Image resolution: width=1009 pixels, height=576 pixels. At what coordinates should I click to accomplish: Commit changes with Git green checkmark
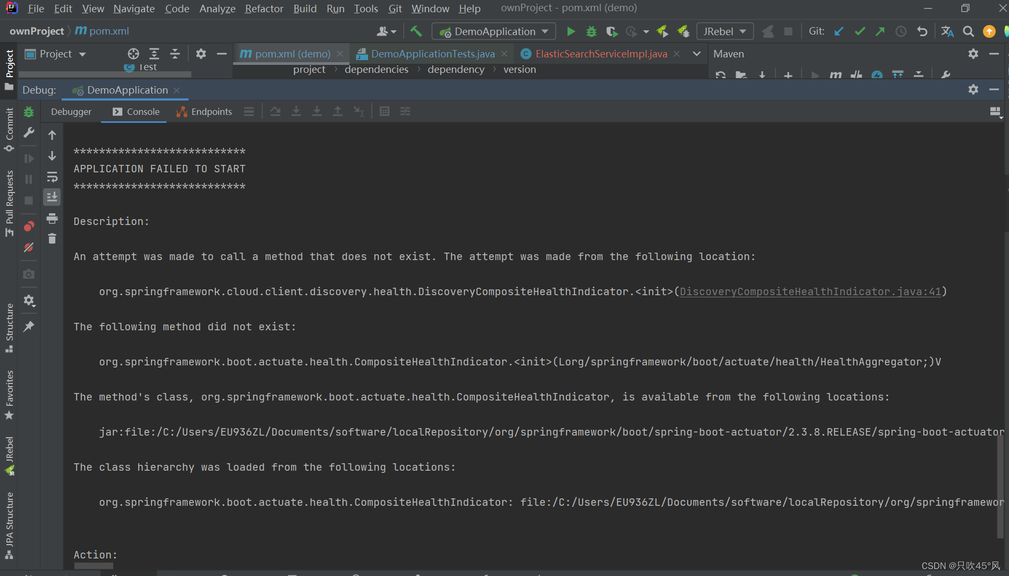(860, 31)
